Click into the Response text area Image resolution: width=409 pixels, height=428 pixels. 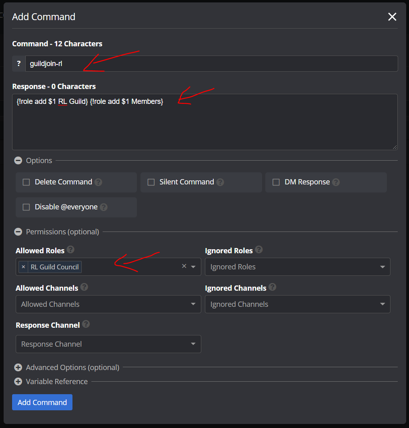click(x=204, y=122)
